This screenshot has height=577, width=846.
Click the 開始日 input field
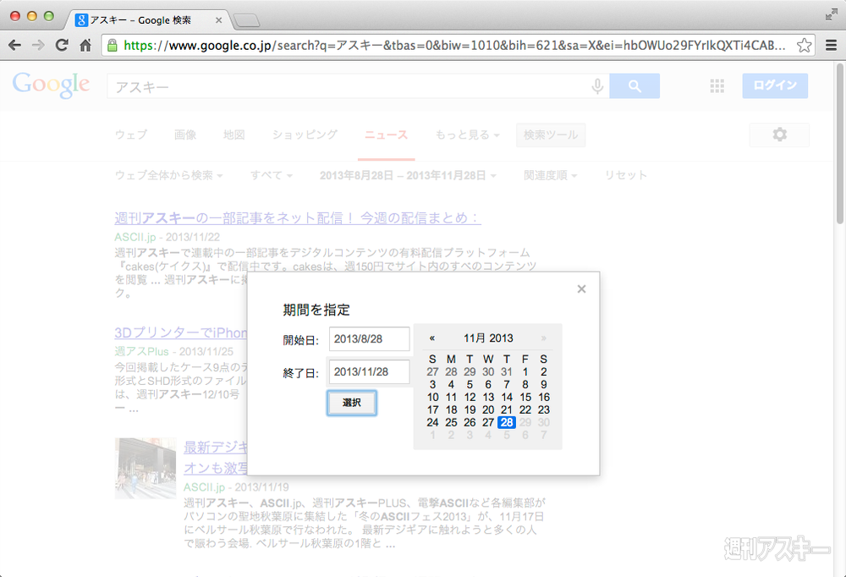click(369, 339)
